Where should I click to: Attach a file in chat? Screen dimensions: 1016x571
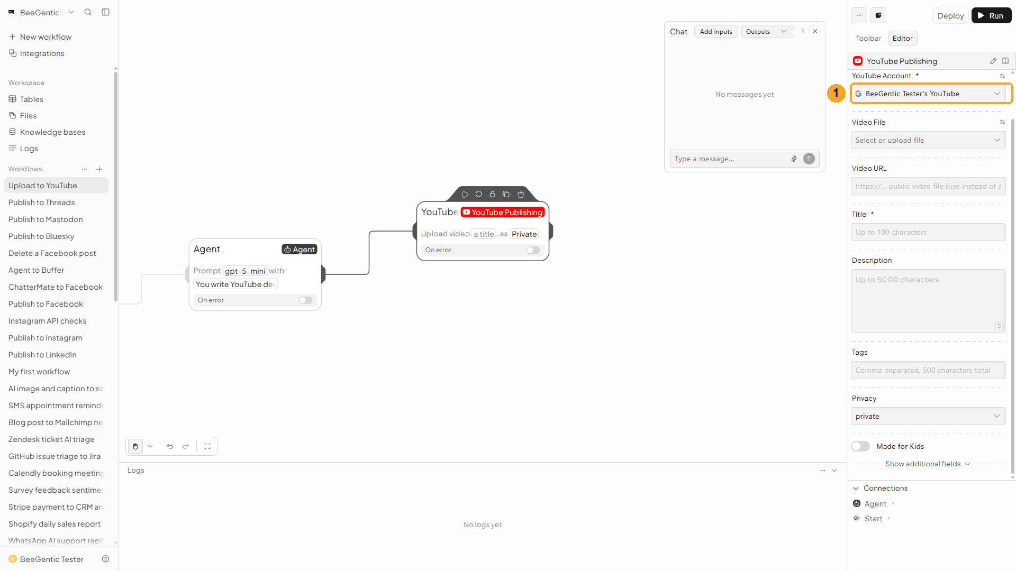794,159
